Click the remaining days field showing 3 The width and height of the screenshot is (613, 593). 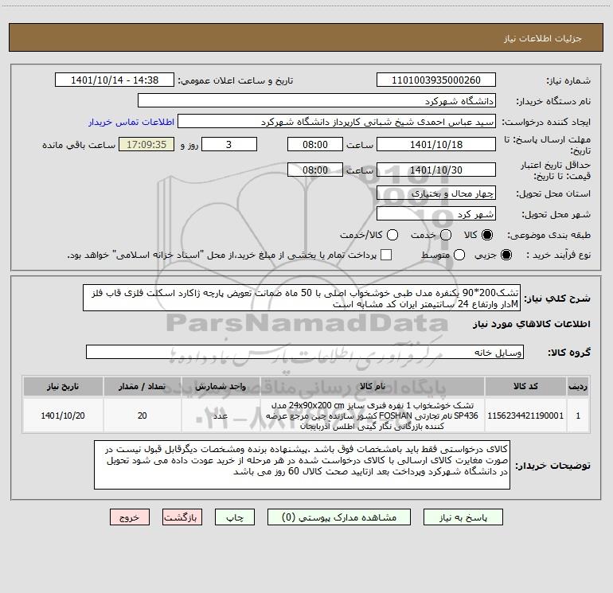click(x=229, y=144)
